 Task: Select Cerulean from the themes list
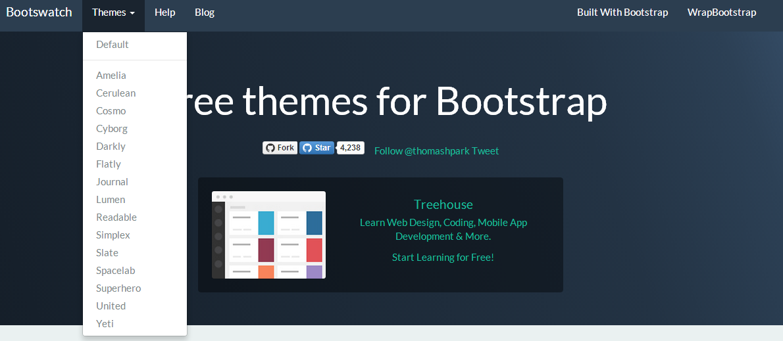(x=116, y=93)
